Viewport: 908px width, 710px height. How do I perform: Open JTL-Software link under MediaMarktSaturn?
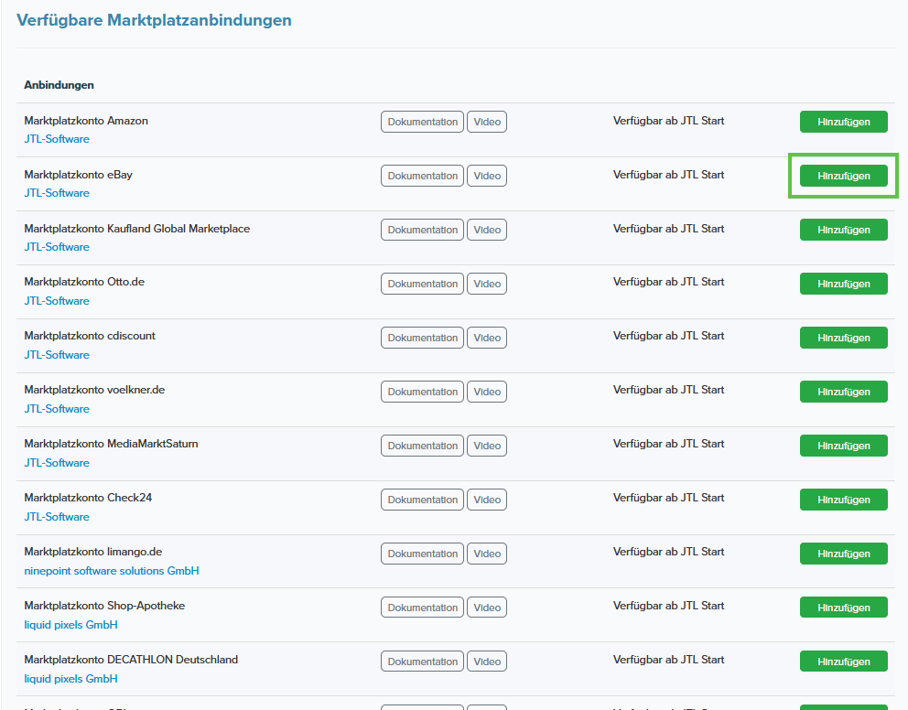click(57, 463)
